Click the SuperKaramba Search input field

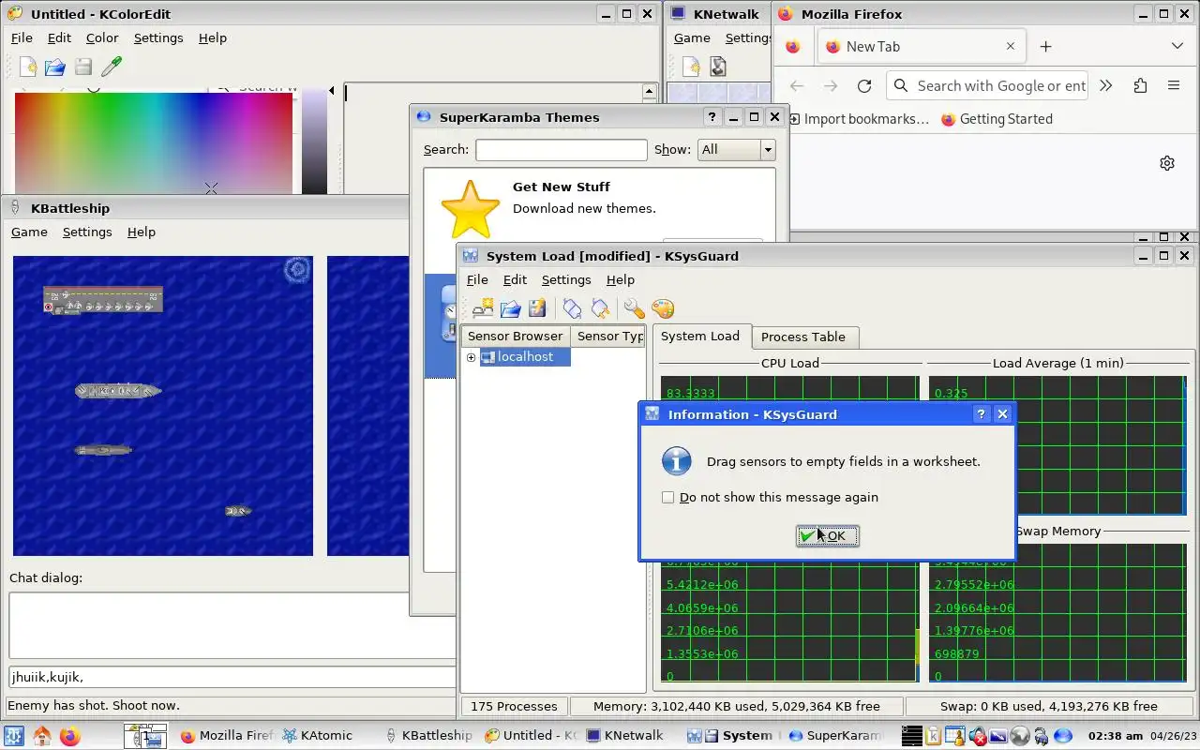[561, 150]
